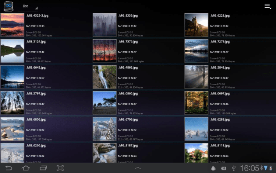
Task: Select the file name _MG_7576.jpg
Action: [x=128, y=42]
